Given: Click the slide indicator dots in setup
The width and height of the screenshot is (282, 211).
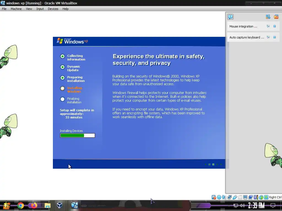Looking at the screenshot, I should point(213,164).
